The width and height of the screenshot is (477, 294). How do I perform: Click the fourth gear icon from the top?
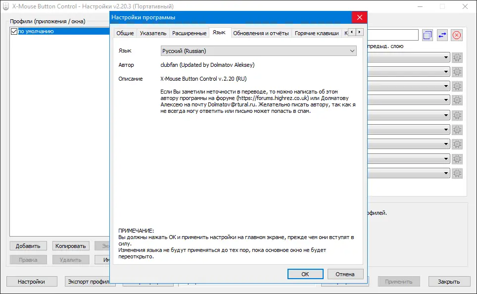[457, 100]
